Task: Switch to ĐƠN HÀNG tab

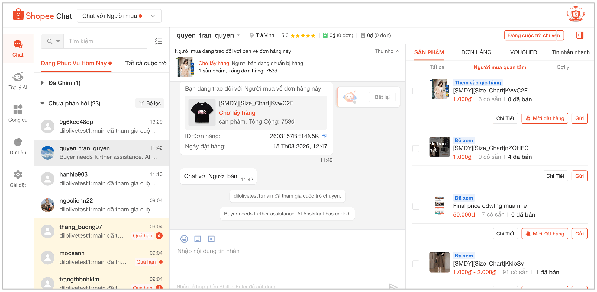Action: 476,52
